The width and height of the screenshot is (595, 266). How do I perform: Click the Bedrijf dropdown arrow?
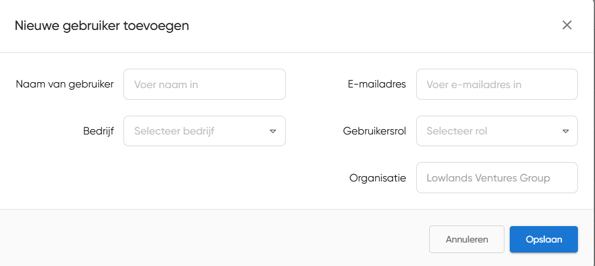(x=273, y=131)
